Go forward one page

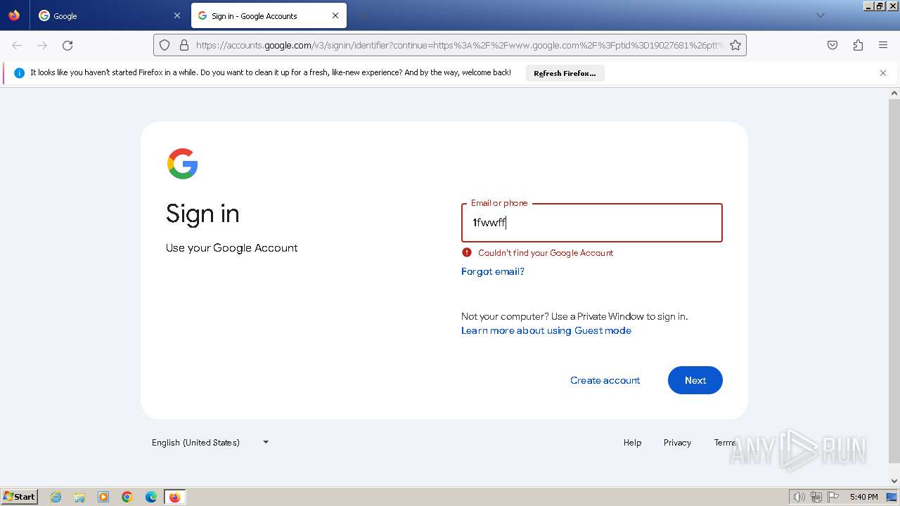coord(42,45)
